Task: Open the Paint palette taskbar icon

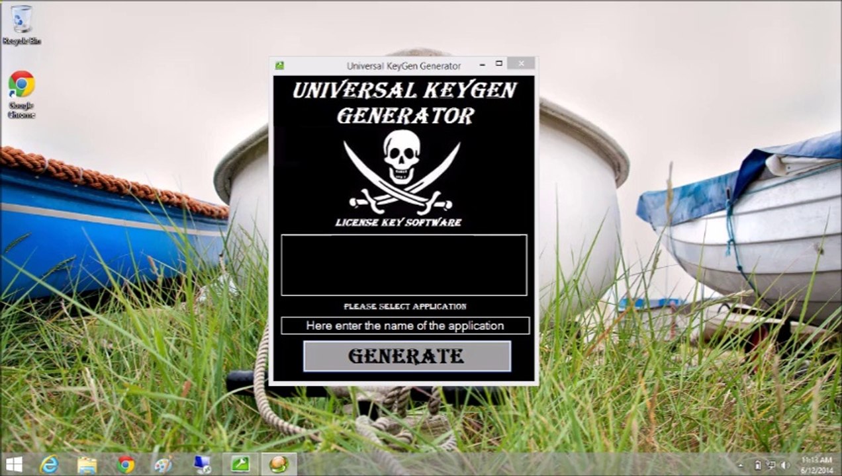Action: pyautogui.click(x=163, y=465)
